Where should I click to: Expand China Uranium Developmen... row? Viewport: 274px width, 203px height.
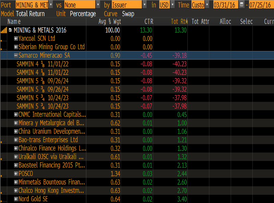(16, 131)
